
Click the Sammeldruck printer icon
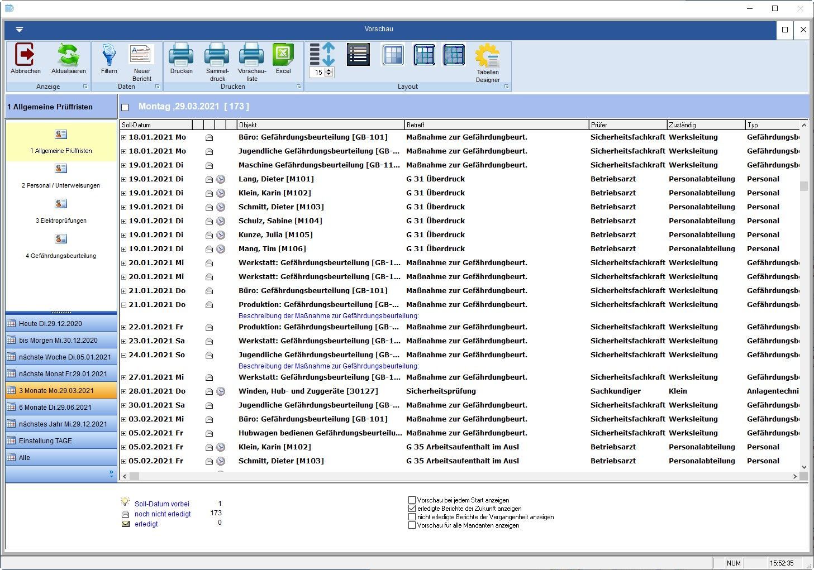(217, 56)
